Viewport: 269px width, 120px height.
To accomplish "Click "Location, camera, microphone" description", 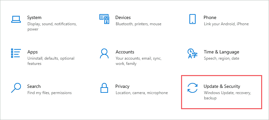I will [x=142, y=93].
